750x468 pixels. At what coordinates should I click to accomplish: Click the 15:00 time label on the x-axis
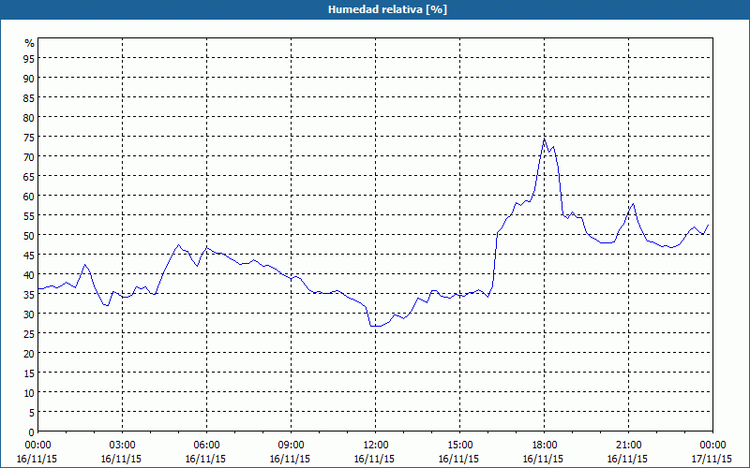click(x=459, y=446)
